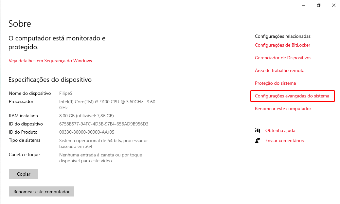
Task: Restore down the window
Action: point(319,5)
